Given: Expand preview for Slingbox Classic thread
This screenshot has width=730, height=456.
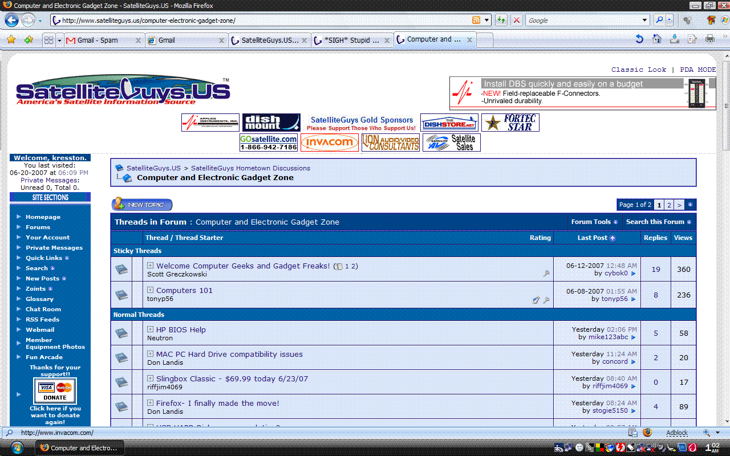Looking at the screenshot, I should point(151,378).
